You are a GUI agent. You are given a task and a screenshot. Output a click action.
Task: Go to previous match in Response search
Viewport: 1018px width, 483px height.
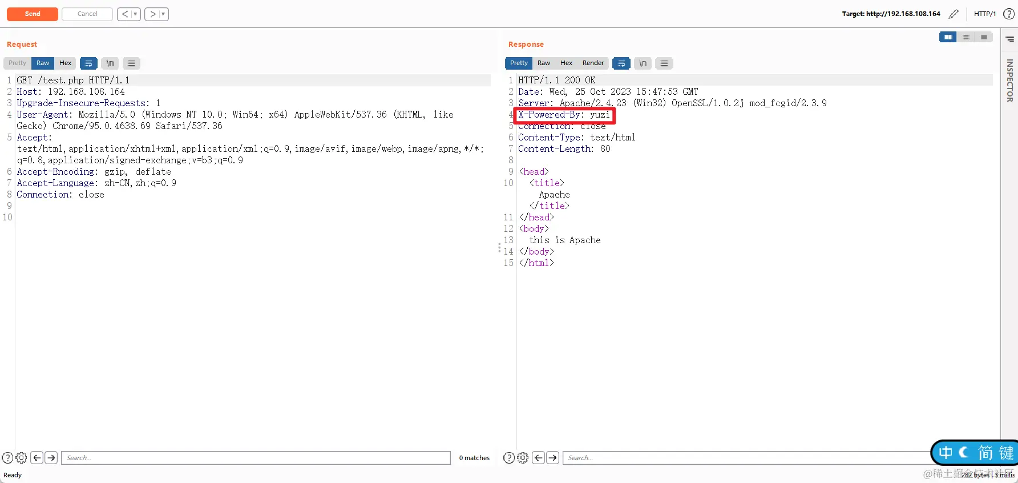pyautogui.click(x=539, y=458)
